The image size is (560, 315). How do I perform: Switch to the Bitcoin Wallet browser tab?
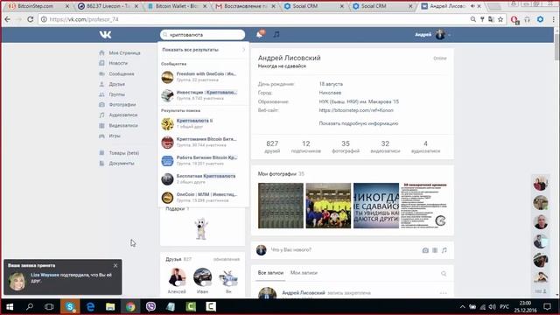point(177,6)
